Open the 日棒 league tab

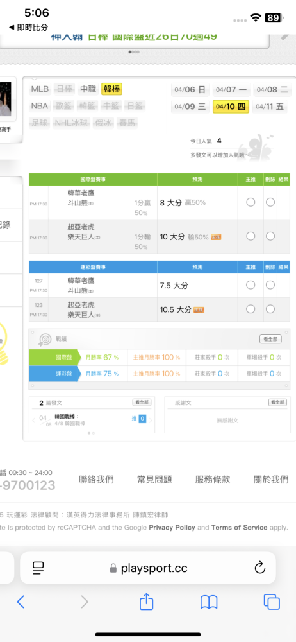[x=64, y=89]
